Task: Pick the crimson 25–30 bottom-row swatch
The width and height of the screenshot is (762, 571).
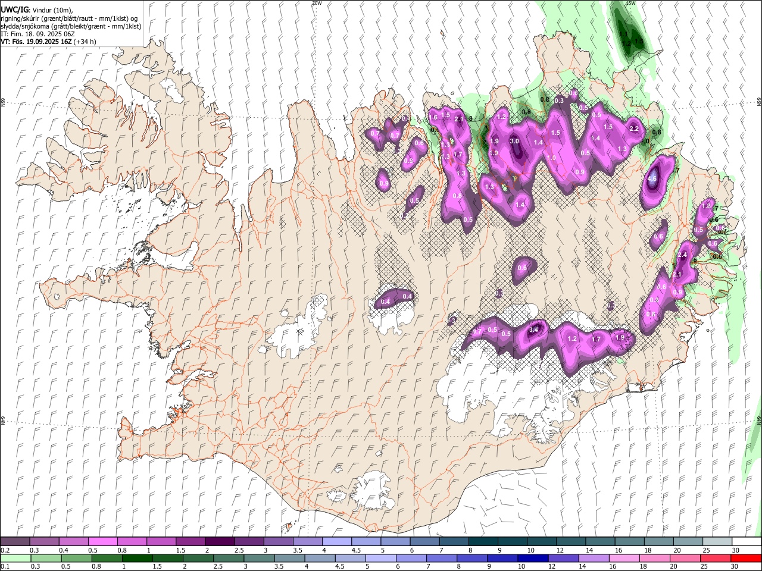Action: click(x=716, y=558)
